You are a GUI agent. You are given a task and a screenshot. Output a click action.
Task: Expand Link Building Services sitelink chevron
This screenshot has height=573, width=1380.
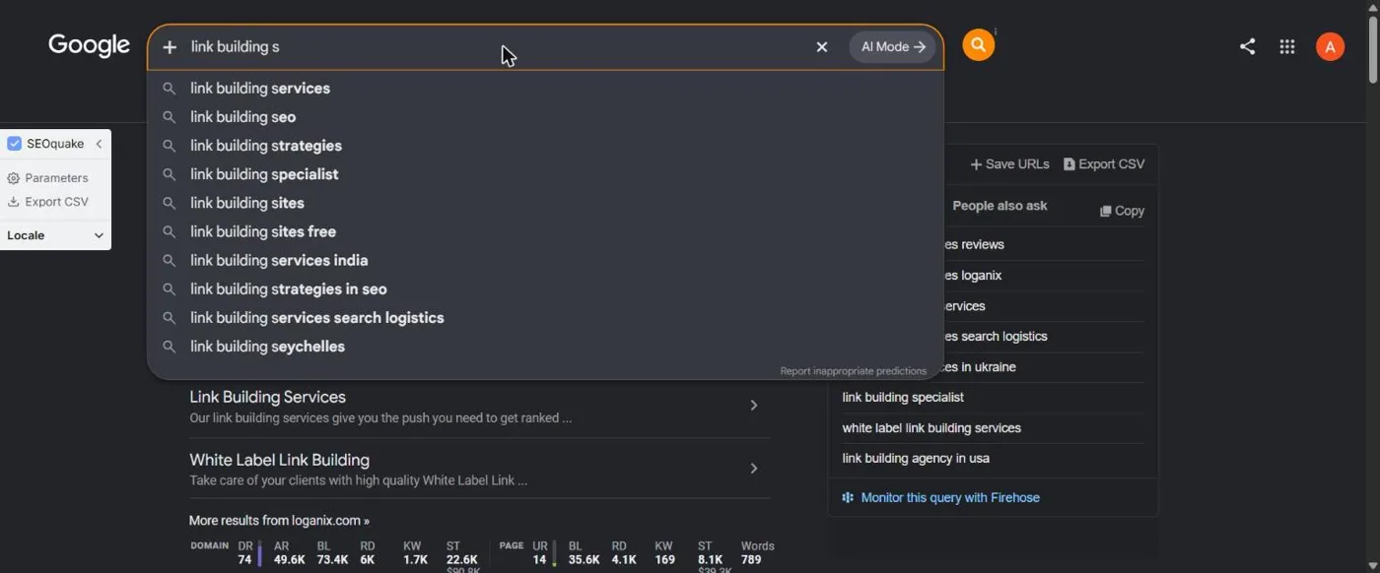click(754, 406)
